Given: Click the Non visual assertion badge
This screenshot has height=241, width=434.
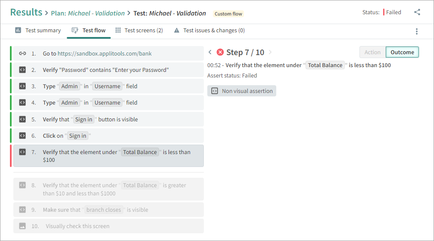Looking at the screenshot, I should [x=242, y=91].
